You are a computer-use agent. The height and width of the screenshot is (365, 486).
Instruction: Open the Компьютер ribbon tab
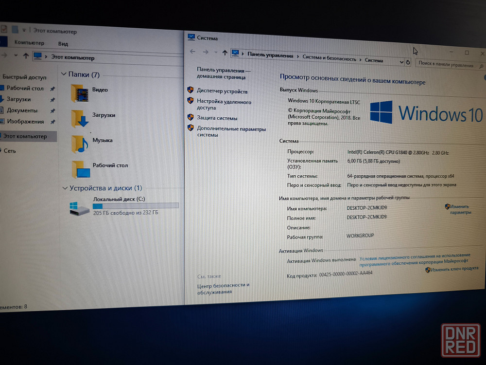point(29,43)
